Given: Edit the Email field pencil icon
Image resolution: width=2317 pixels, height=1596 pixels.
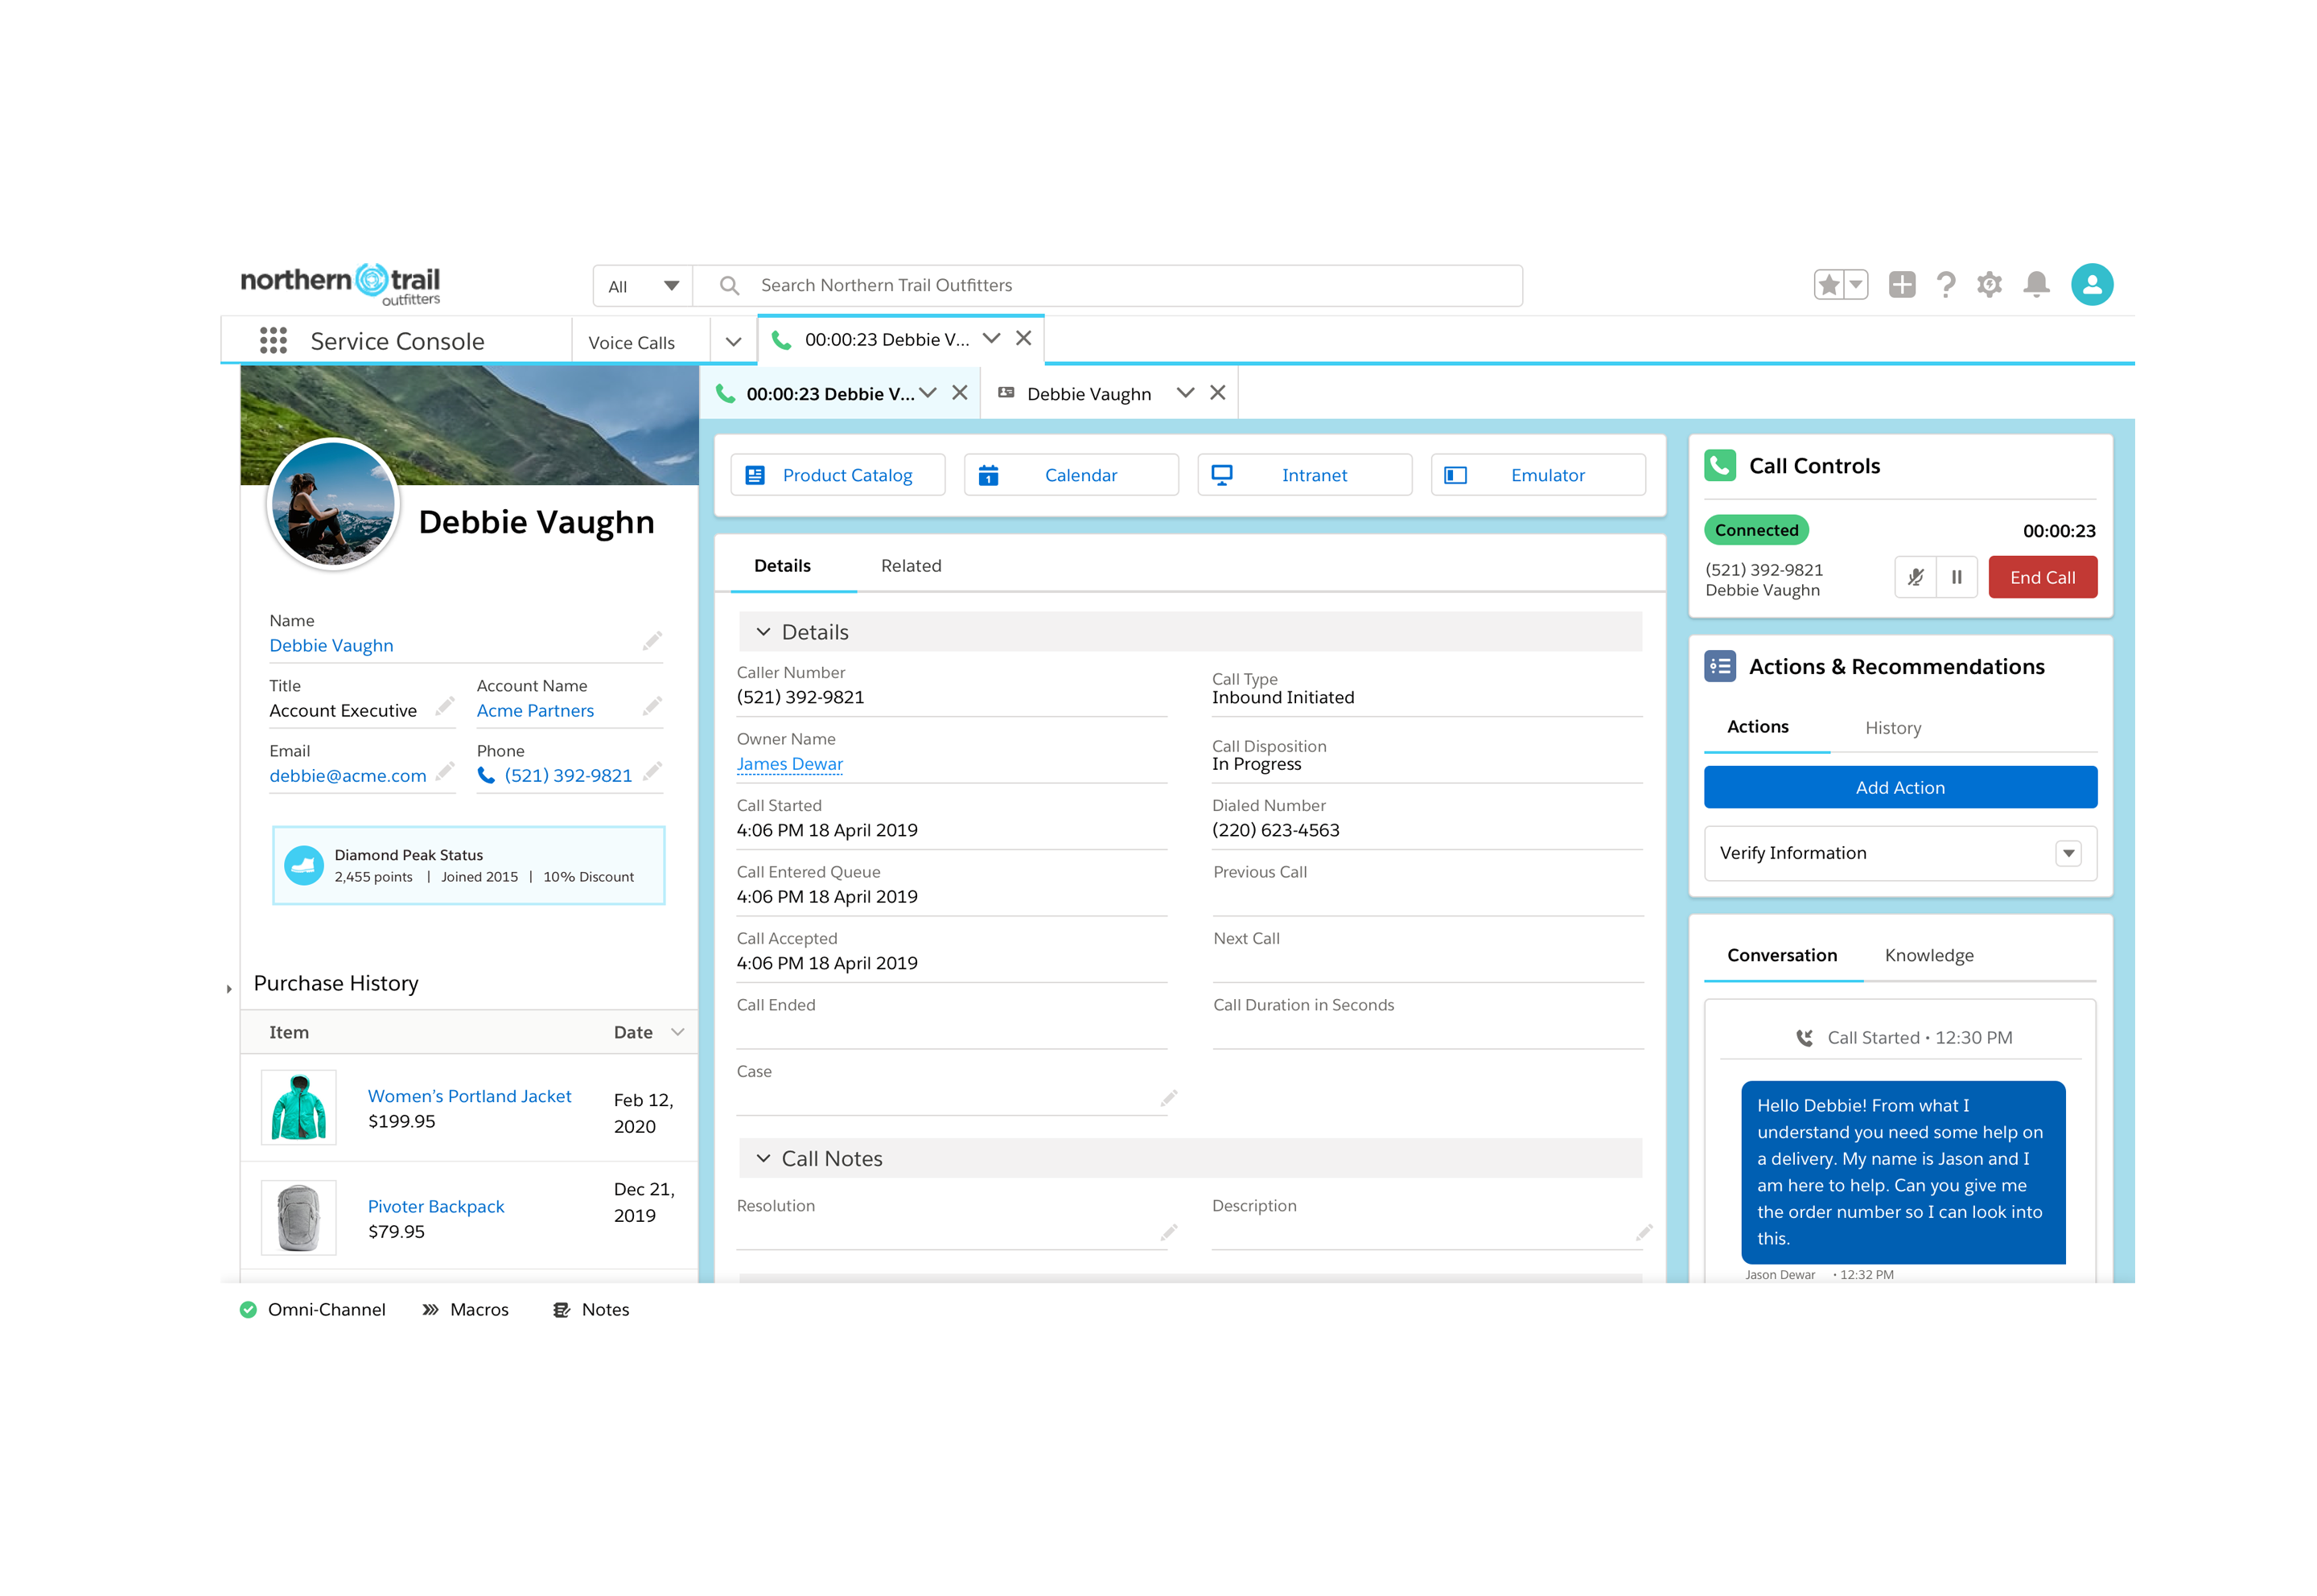Looking at the screenshot, I should [445, 771].
